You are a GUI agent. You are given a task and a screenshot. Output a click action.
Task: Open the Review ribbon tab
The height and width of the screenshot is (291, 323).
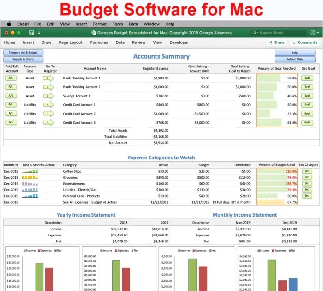point(138,42)
